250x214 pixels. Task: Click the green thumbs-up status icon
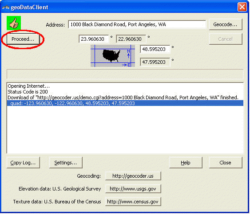point(14,23)
